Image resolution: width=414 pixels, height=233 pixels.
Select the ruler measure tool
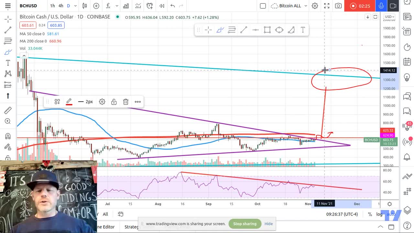click(8, 111)
